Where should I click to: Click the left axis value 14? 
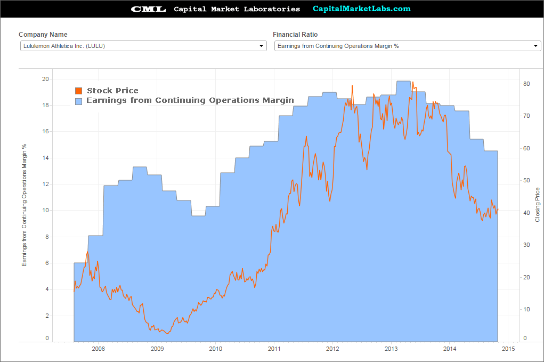point(45,158)
